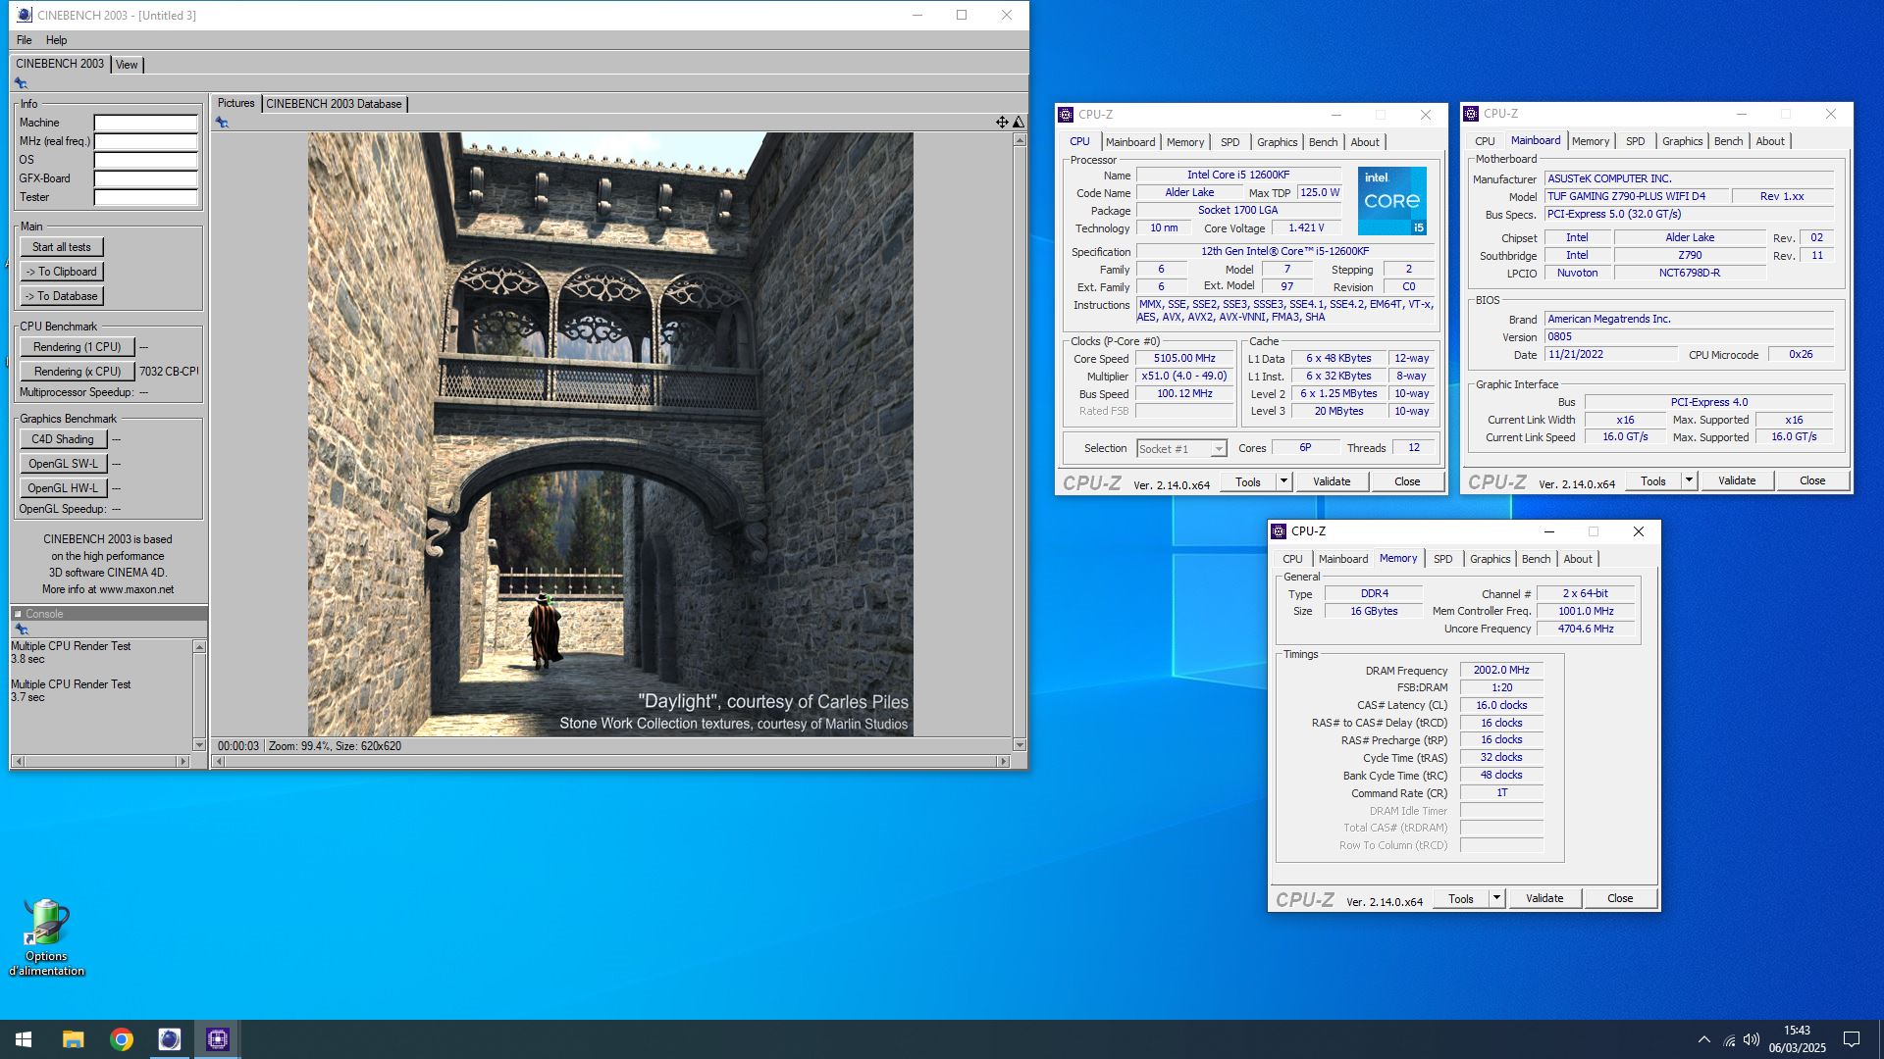Run the OpenGL HW-L benchmark
The image size is (1884, 1059).
pyautogui.click(x=63, y=488)
